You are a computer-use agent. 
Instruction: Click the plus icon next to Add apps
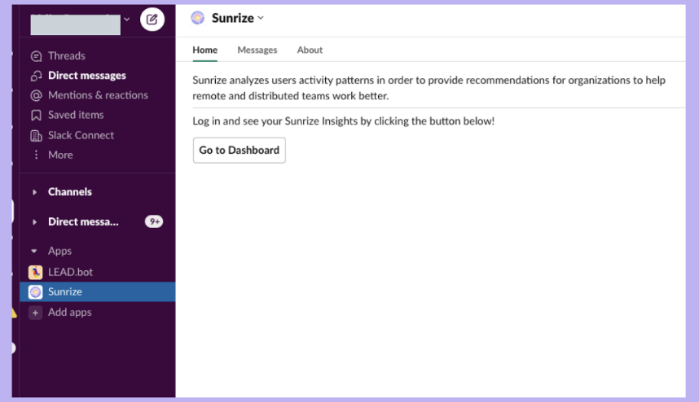pyautogui.click(x=35, y=312)
